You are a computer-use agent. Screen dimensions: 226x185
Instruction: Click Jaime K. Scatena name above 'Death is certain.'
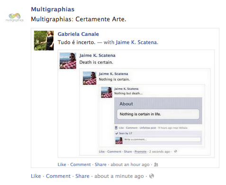(98, 55)
